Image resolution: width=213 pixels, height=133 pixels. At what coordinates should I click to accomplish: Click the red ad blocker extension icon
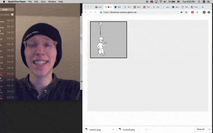[x=192, y=12]
